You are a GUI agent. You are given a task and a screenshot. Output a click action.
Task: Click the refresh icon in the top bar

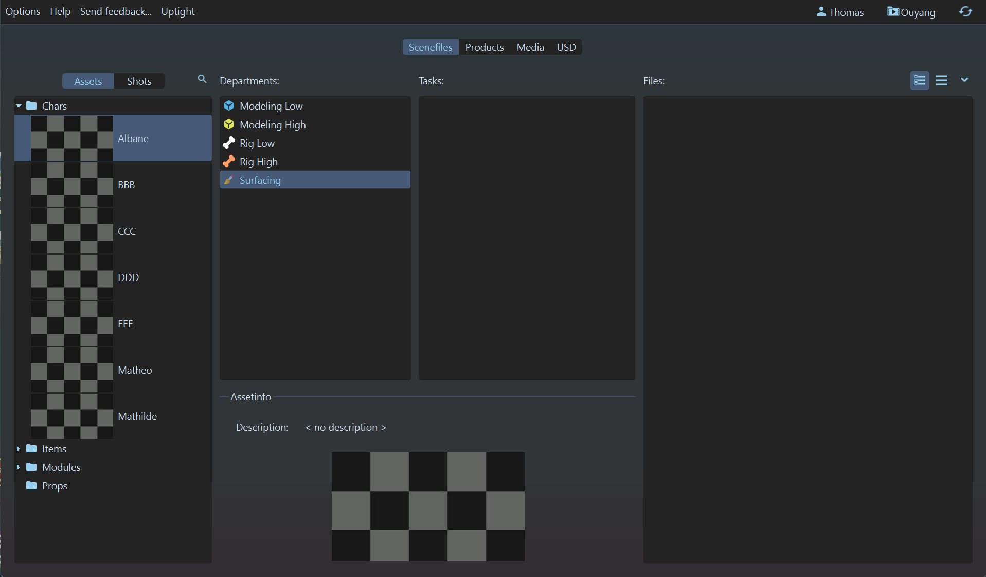pyautogui.click(x=965, y=12)
